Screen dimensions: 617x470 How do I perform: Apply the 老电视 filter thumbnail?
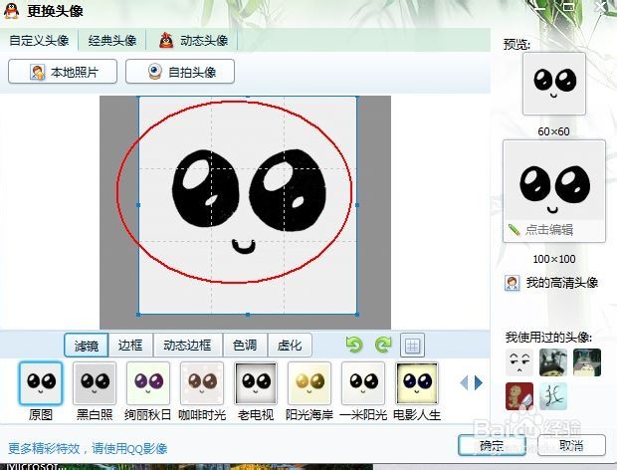pyautogui.click(x=256, y=383)
